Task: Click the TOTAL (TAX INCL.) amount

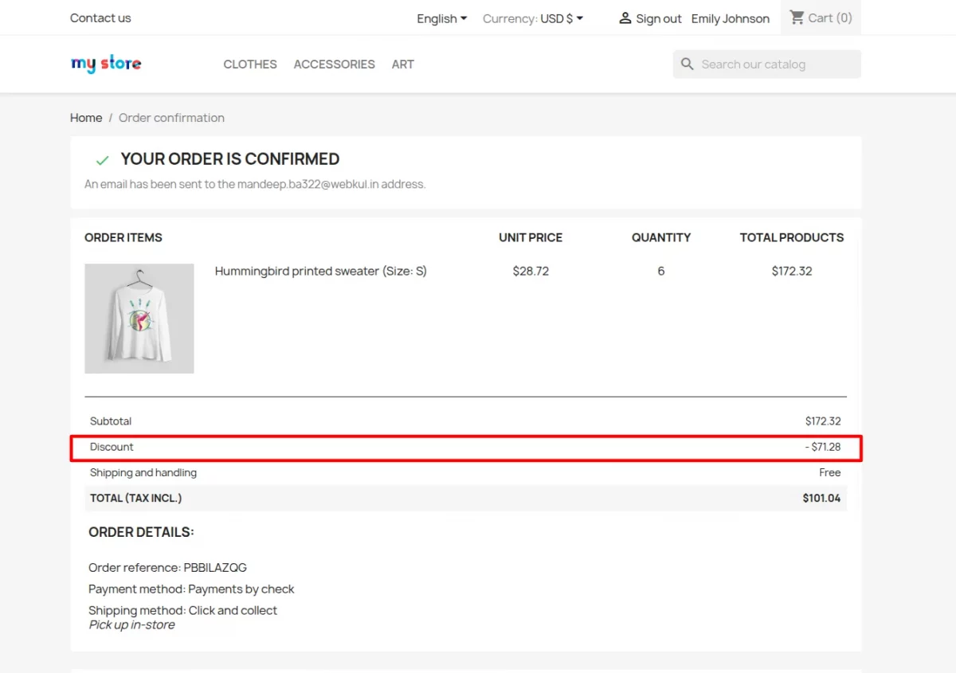Action: click(x=821, y=497)
